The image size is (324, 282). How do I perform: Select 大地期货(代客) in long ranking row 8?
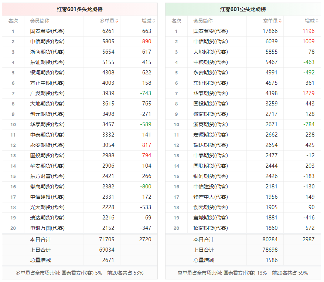[x=47, y=104]
